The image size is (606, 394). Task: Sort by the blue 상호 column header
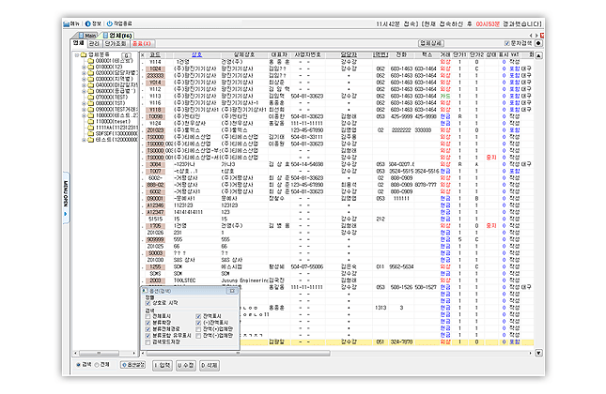tap(196, 54)
